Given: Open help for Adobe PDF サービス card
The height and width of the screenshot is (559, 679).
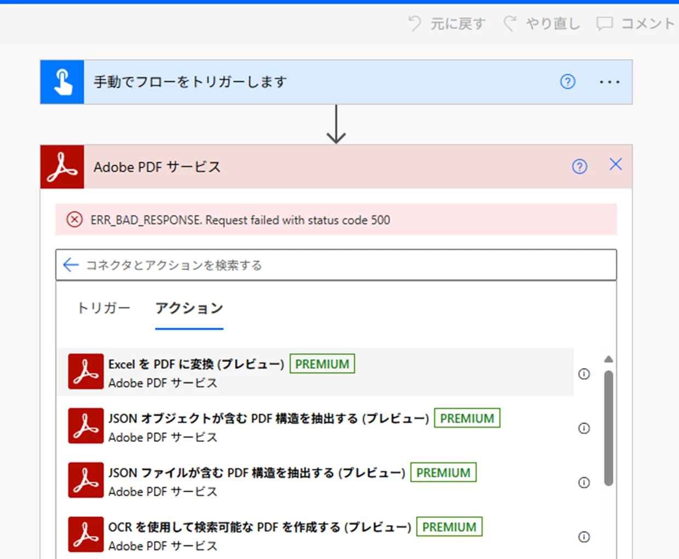Looking at the screenshot, I should (x=579, y=166).
